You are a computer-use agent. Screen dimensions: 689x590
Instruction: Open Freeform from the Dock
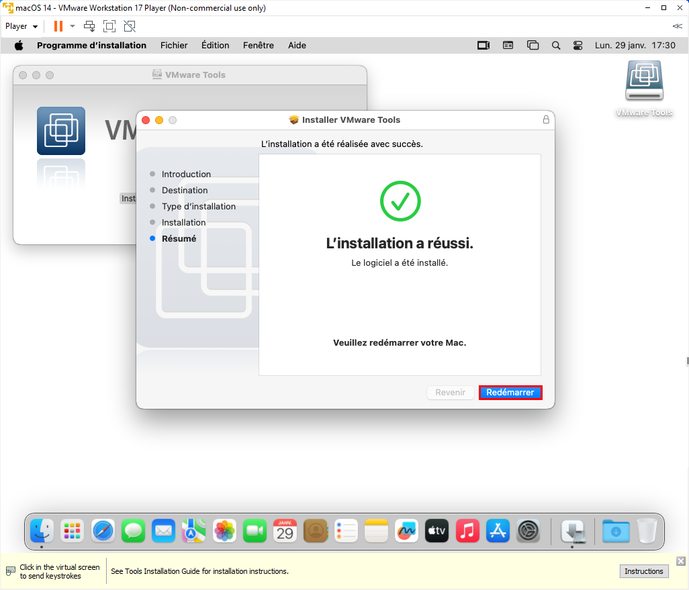(x=406, y=531)
